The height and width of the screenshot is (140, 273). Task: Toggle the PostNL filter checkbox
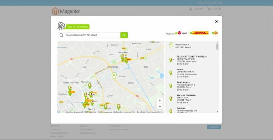tap(213, 33)
